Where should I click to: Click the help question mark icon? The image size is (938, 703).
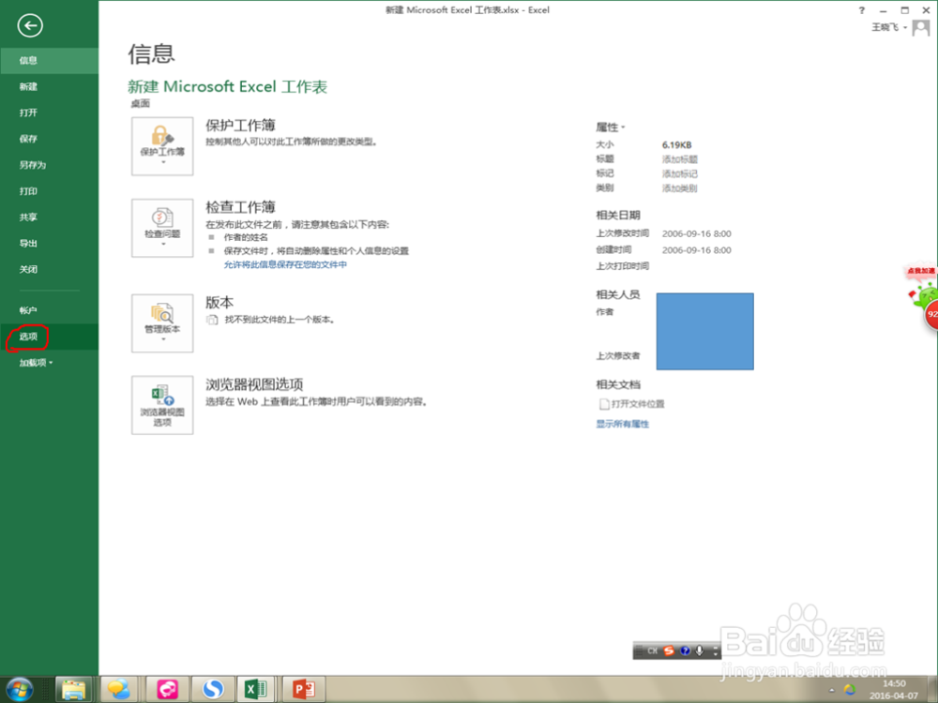click(861, 9)
